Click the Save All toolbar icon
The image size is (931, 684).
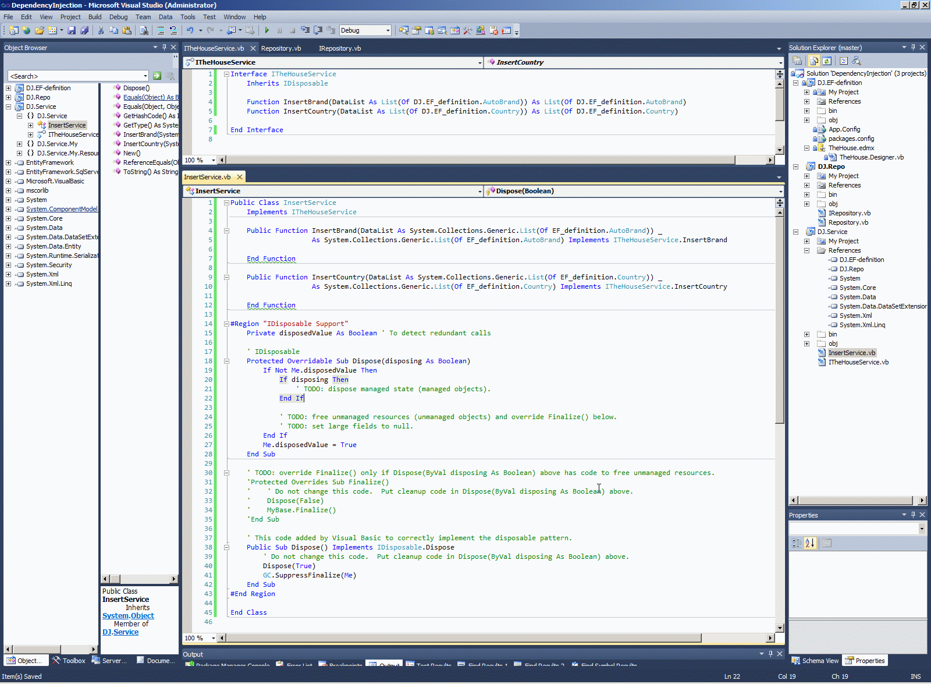click(84, 30)
